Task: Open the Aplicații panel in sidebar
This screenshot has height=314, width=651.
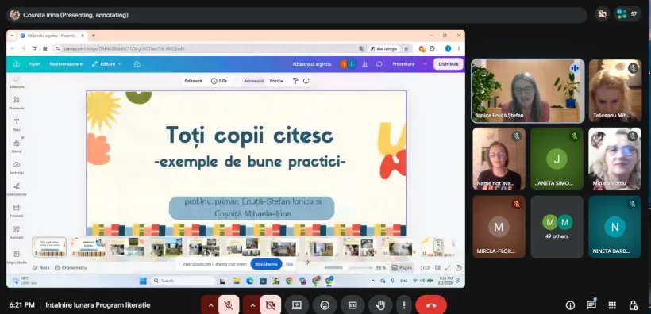Action: pyautogui.click(x=17, y=232)
